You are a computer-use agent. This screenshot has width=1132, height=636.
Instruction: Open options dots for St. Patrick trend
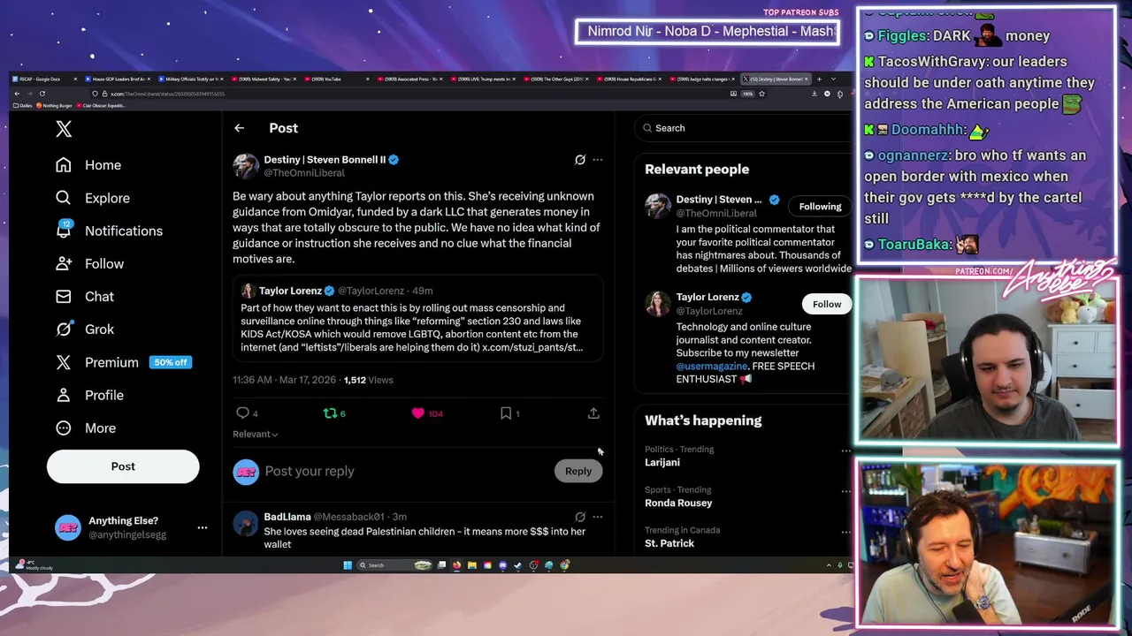click(845, 532)
